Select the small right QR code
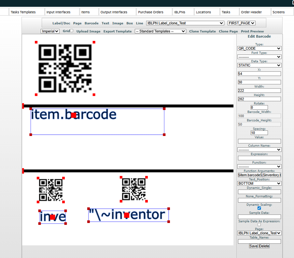Viewport: 294px width, 258px height. [x=134, y=189]
